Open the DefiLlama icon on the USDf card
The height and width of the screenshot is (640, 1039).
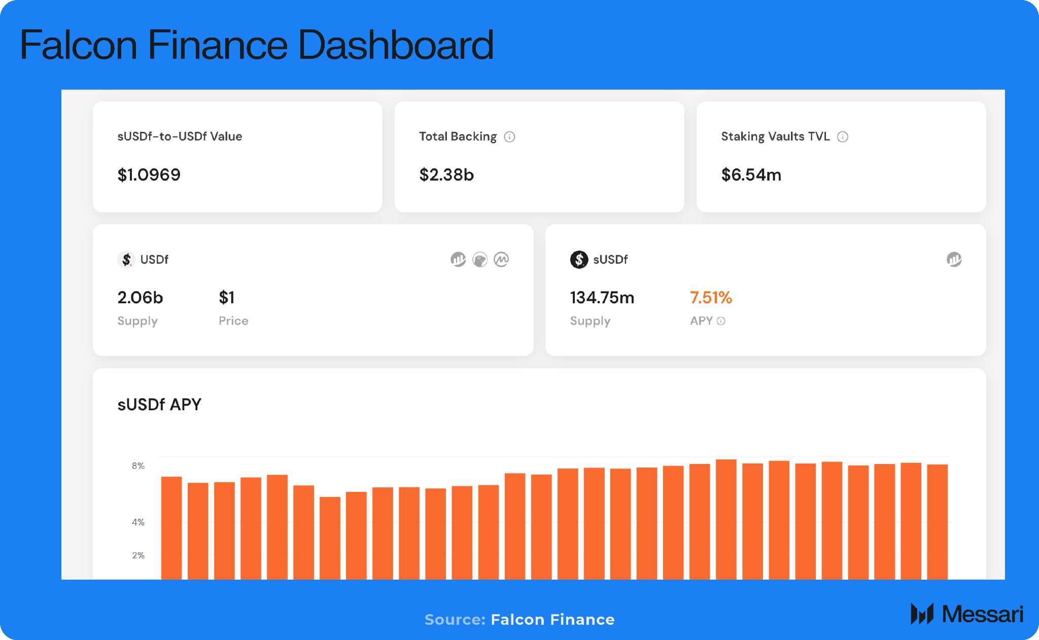(x=458, y=260)
